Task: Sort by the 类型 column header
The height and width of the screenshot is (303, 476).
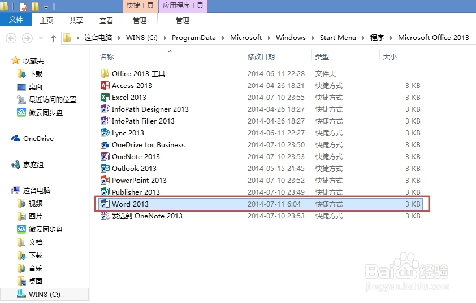Action: [x=322, y=56]
